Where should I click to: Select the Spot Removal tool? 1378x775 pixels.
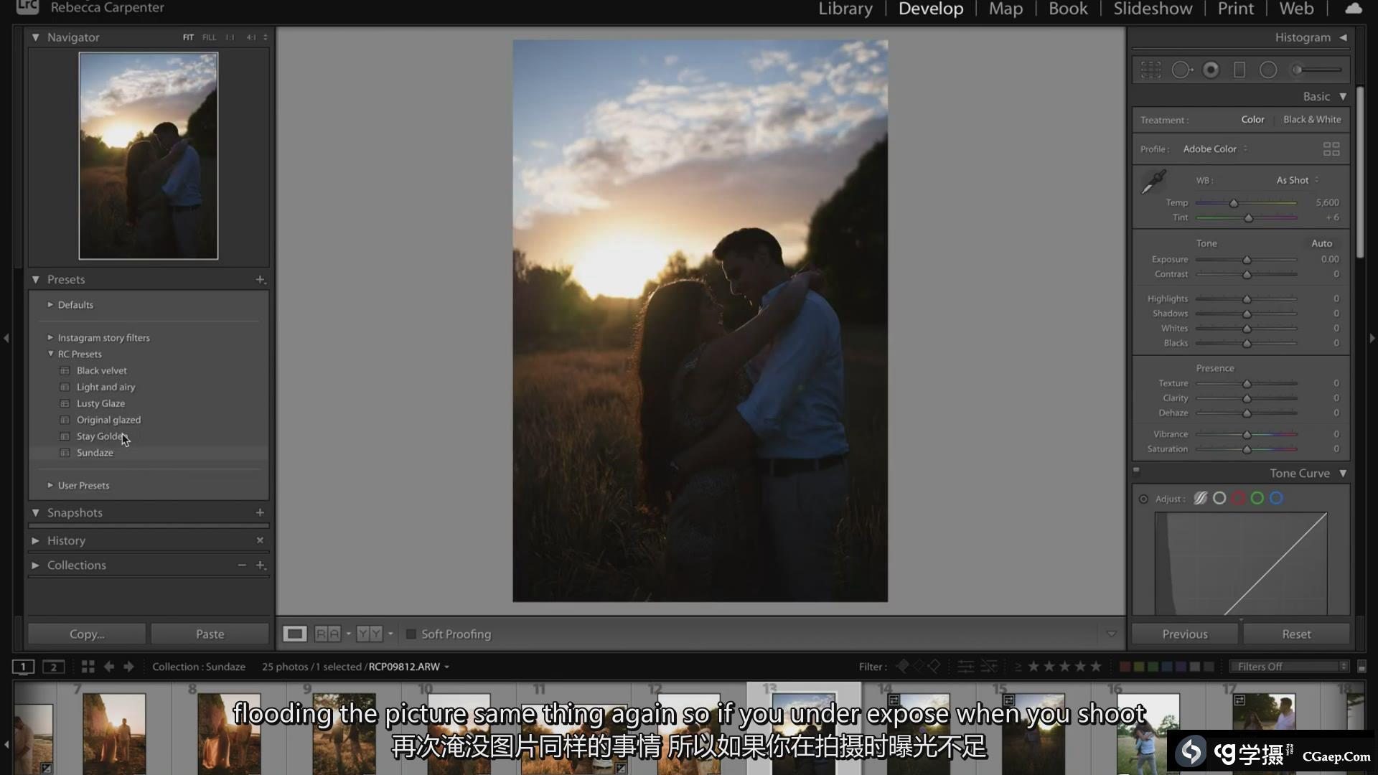tap(1181, 70)
